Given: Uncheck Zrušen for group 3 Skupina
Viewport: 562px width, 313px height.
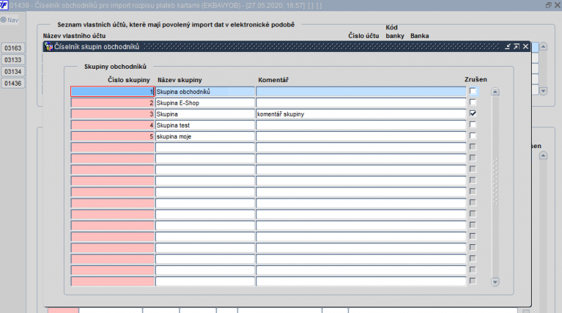Looking at the screenshot, I should 473,114.
